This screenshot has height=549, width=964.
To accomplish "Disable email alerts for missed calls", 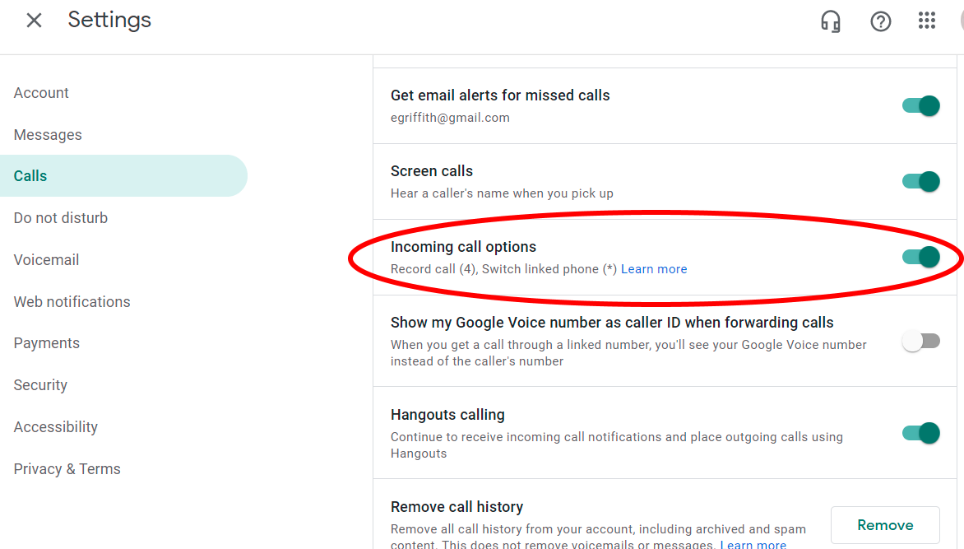I will 921,106.
